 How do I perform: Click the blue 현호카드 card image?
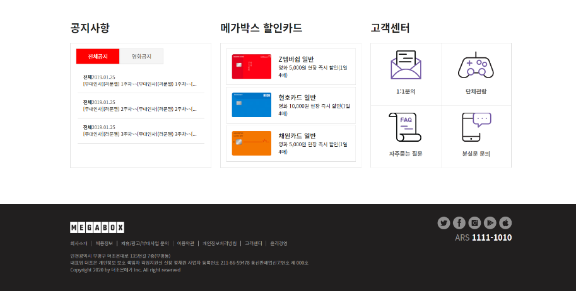252,105
